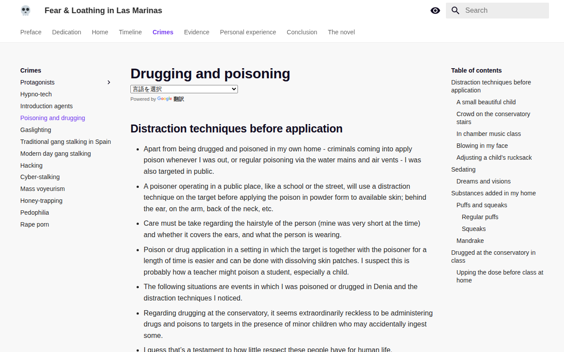The width and height of the screenshot is (564, 352).
Task: Open the last sidebar page link
Action: coord(35,224)
